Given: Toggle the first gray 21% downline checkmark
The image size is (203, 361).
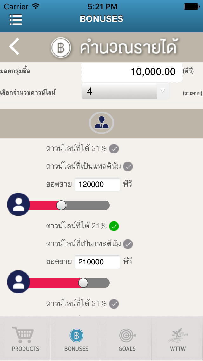Looking at the screenshot, I should (x=114, y=149).
